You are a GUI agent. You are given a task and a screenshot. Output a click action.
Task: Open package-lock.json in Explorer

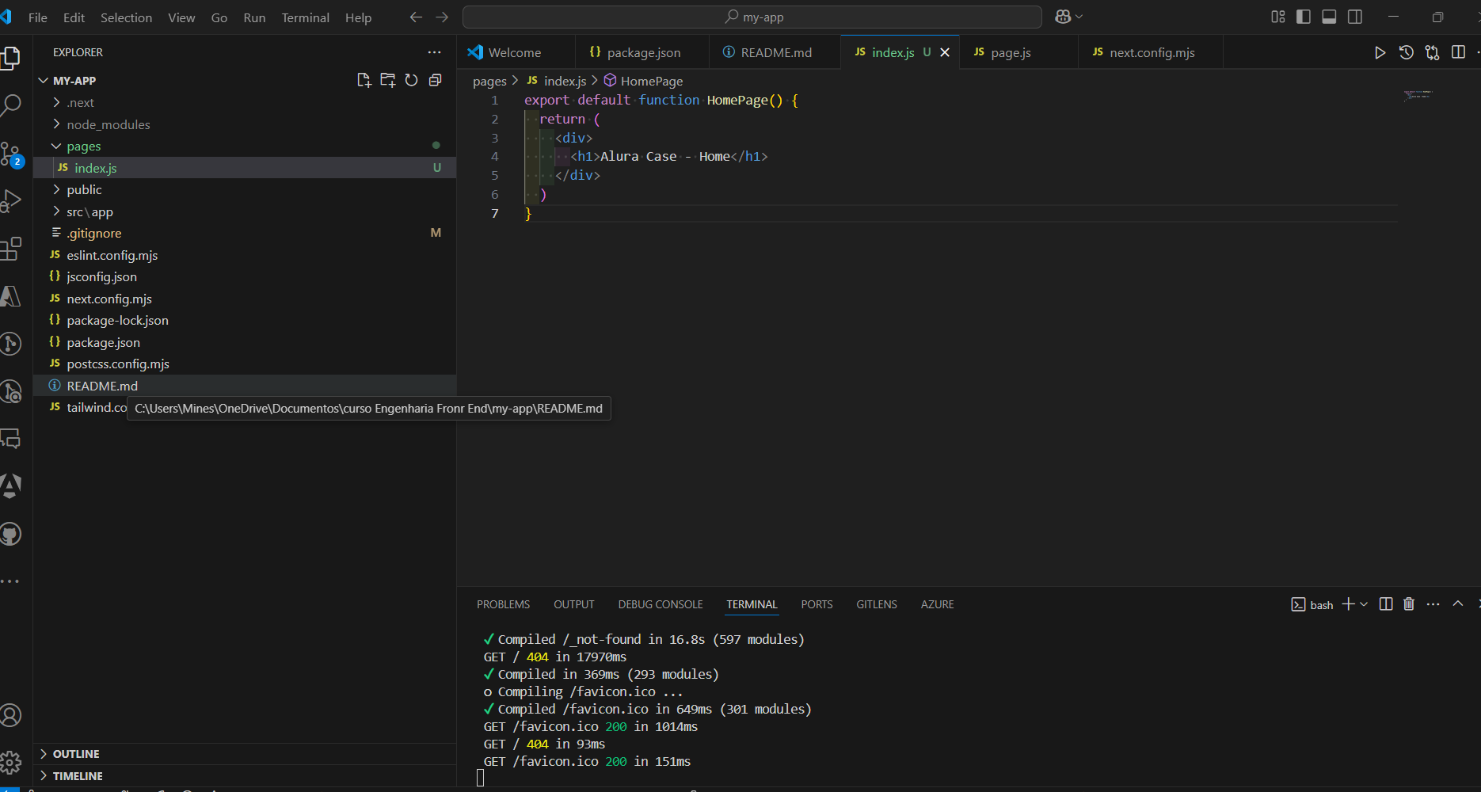tap(246, 320)
